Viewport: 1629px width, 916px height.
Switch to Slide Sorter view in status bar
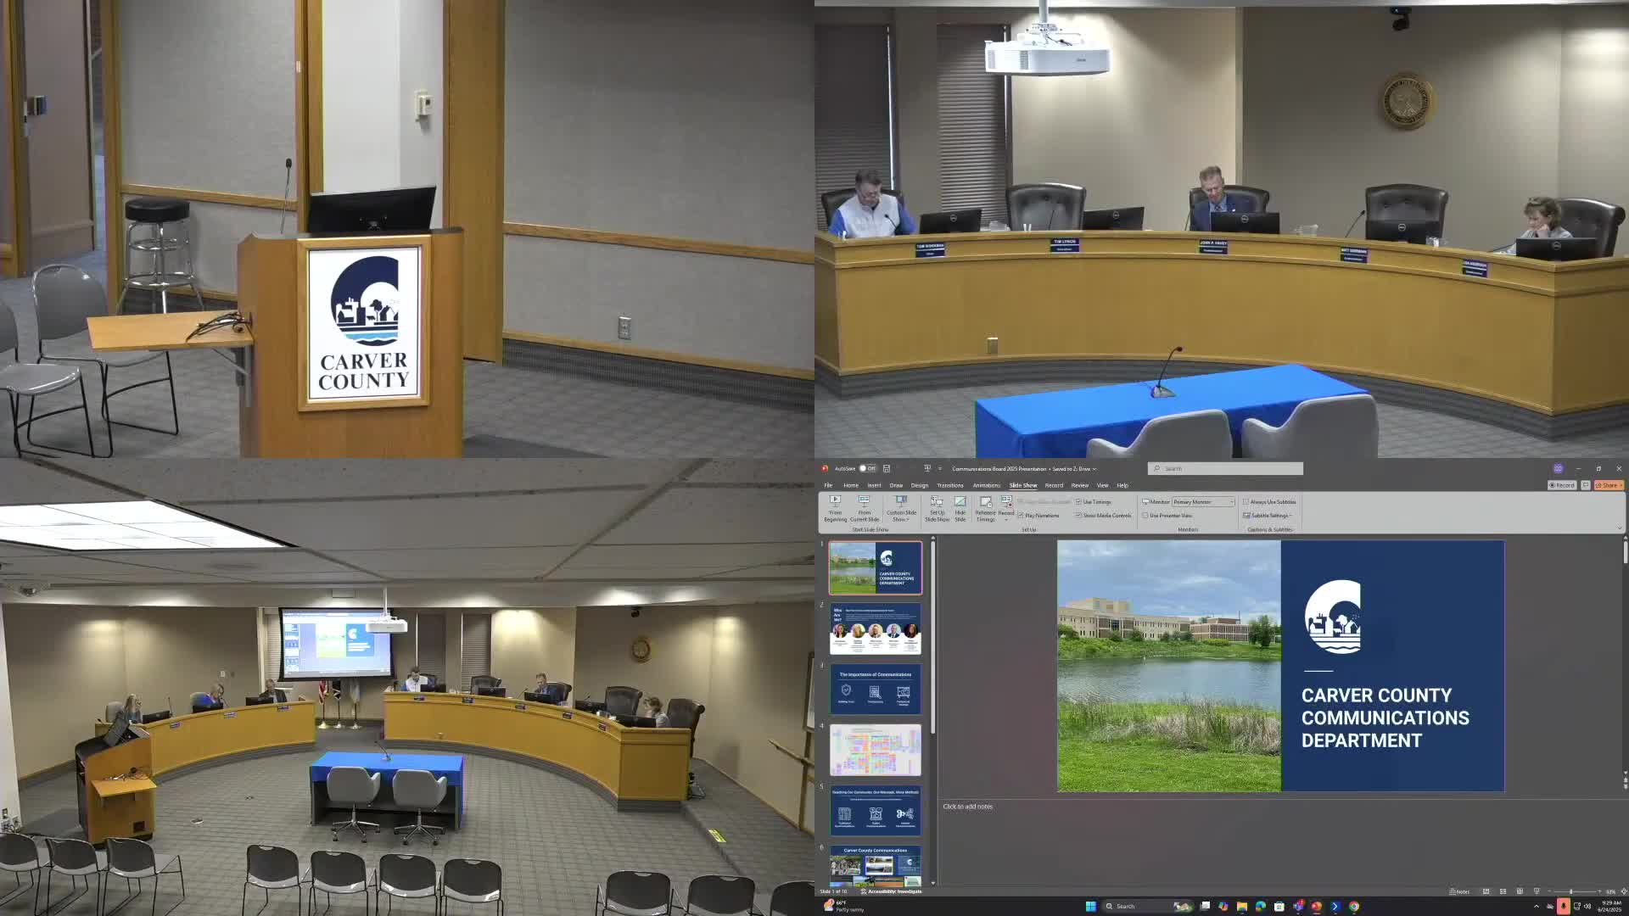(1503, 891)
